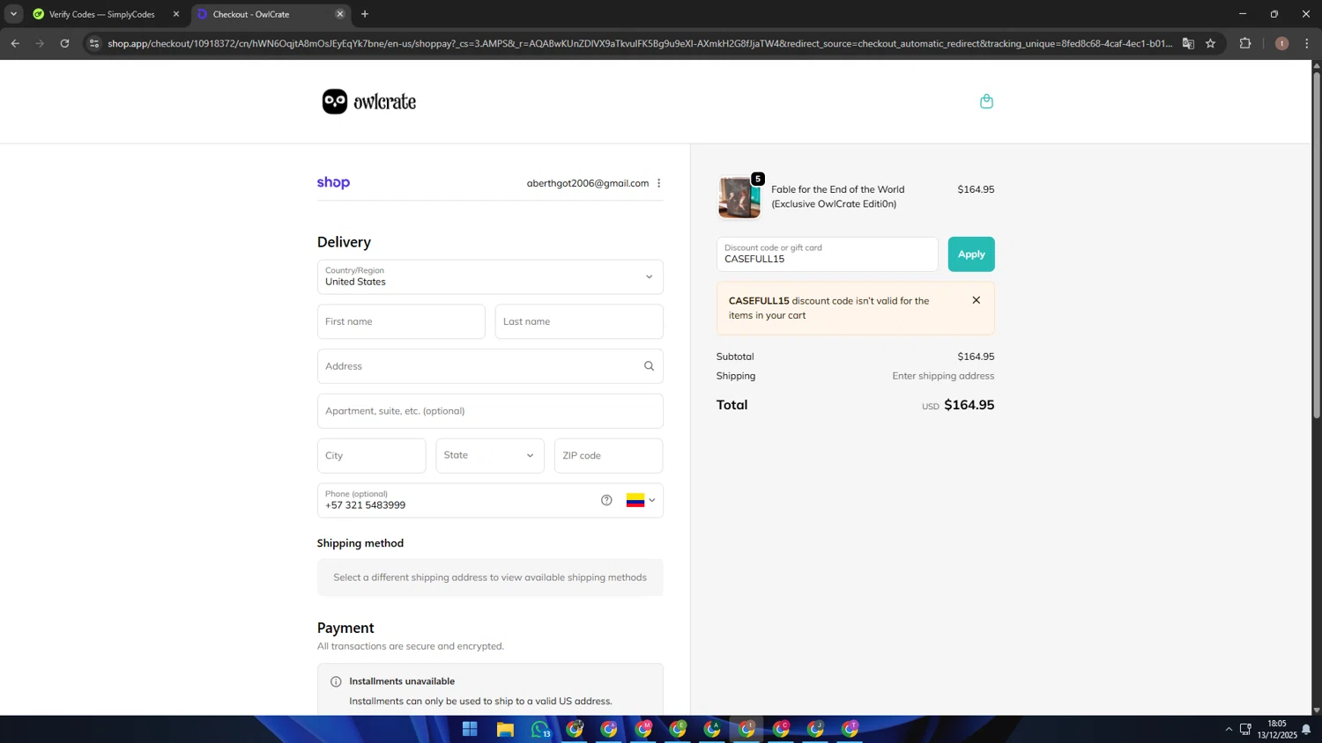Viewport: 1322px width, 743px height.
Task: Click the Installments unavailable heading
Action: pos(402,681)
